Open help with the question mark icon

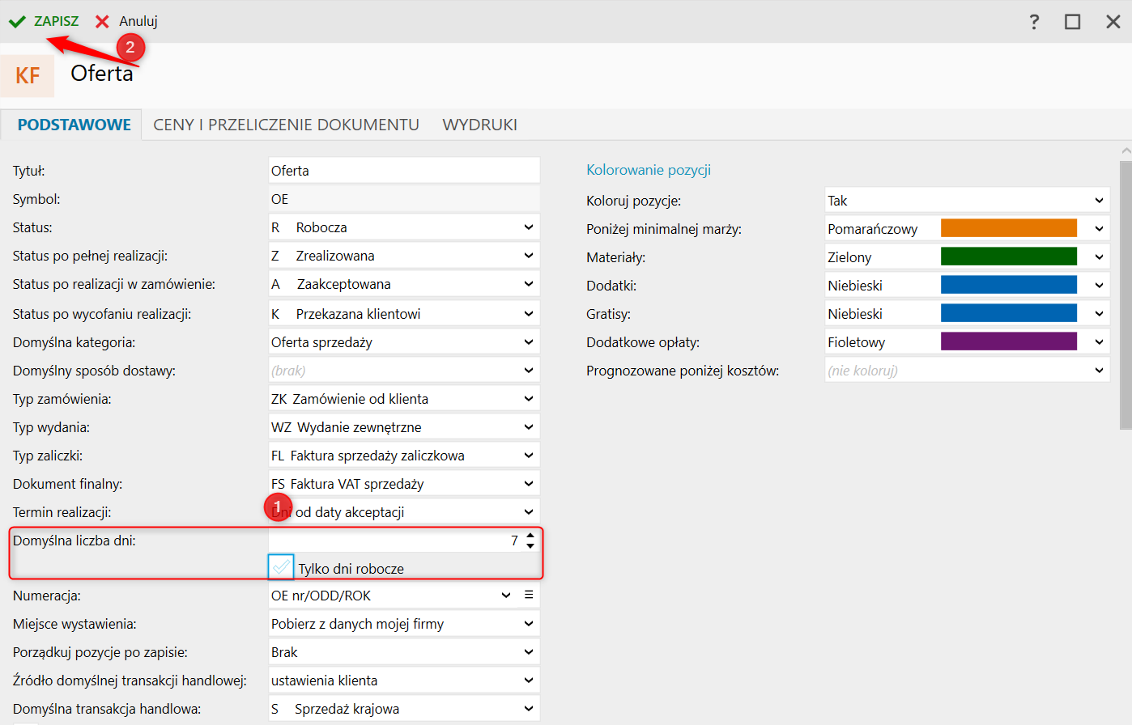tap(1034, 22)
